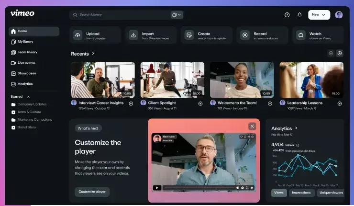Select the Views chart tab

coord(279,193)
